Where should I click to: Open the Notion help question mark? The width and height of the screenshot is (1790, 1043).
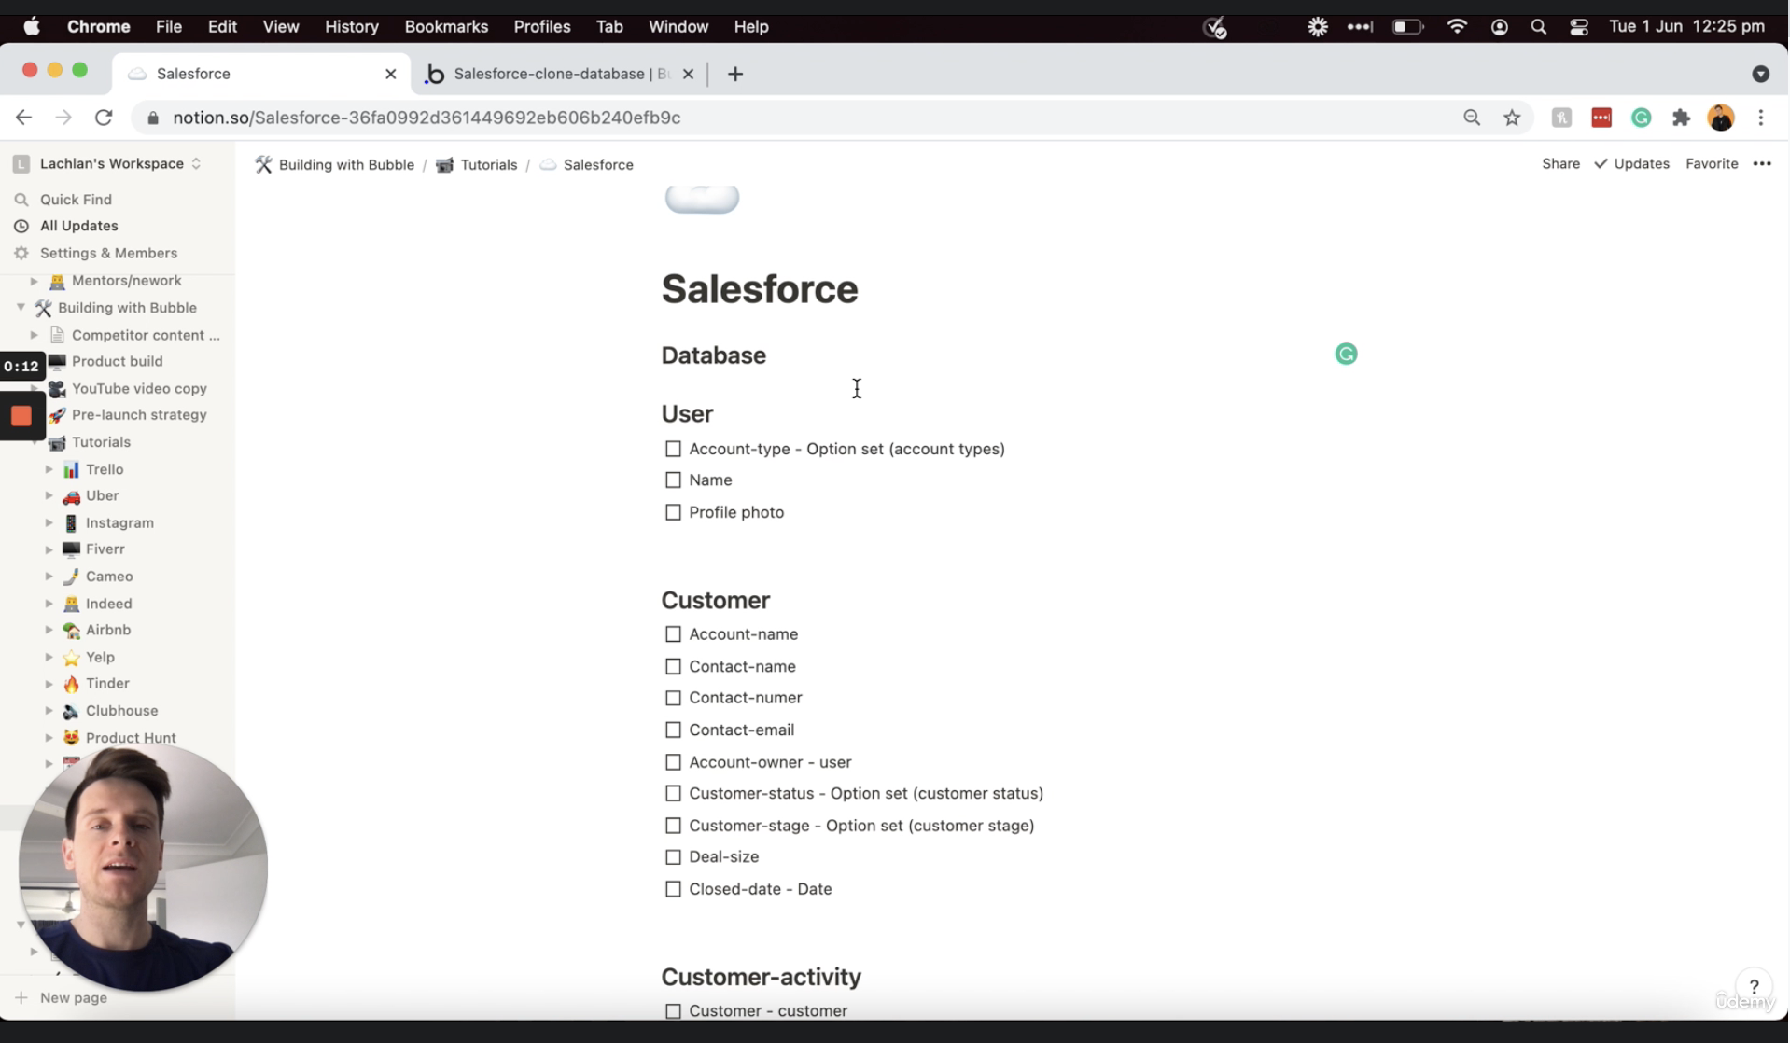point(1755,986)
